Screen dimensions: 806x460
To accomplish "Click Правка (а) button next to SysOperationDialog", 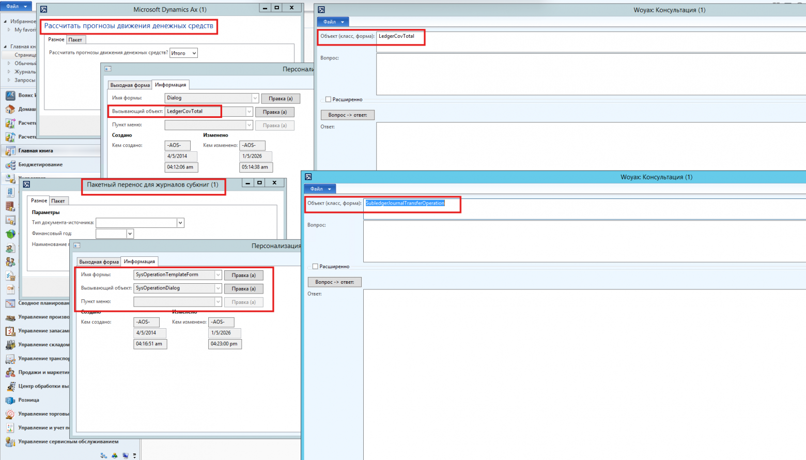I will pos(244,289).
